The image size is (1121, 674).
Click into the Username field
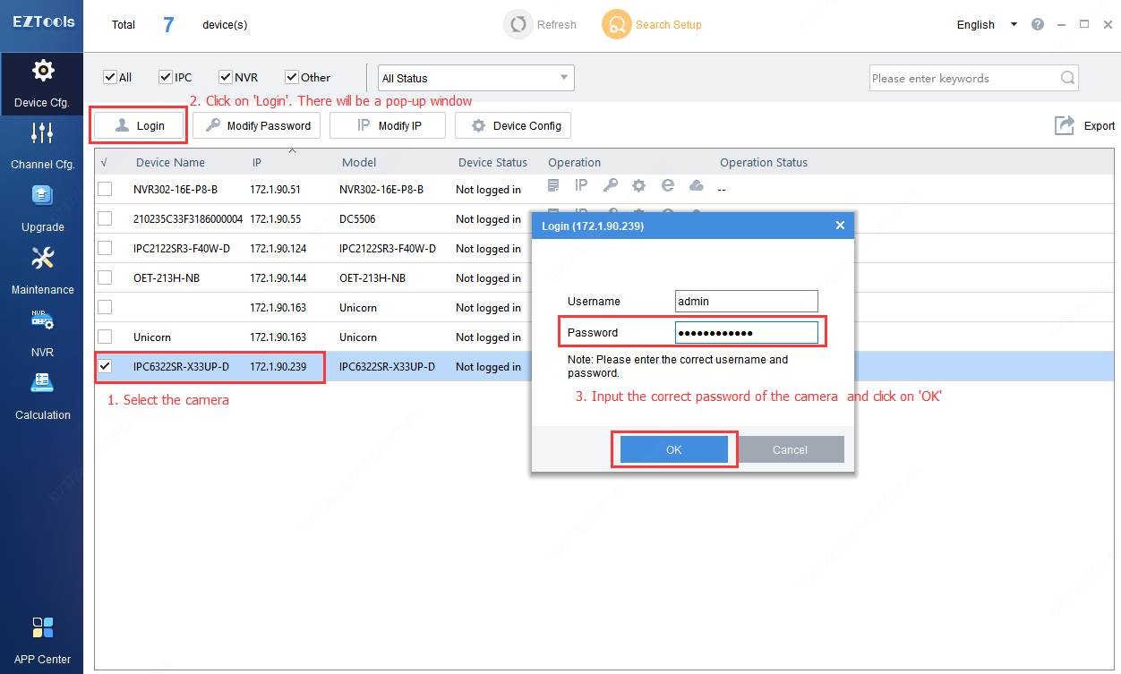[x=746, y=302]
